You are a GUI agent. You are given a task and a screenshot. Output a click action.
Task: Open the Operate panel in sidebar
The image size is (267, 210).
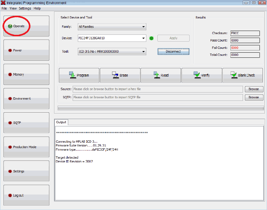[26, 26]
